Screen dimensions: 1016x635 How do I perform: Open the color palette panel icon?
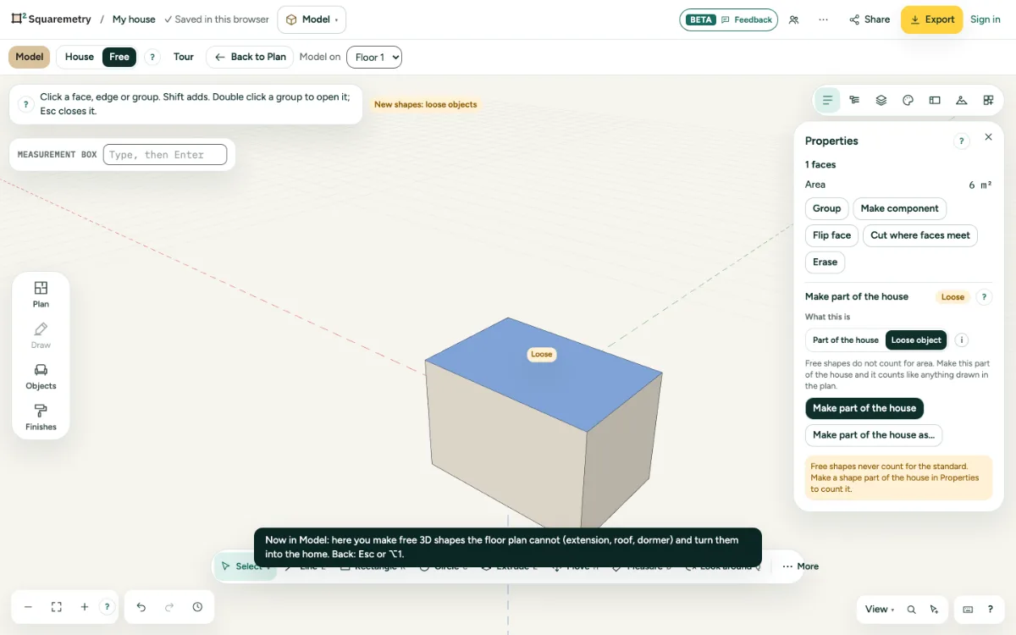[x=908, y=100]
